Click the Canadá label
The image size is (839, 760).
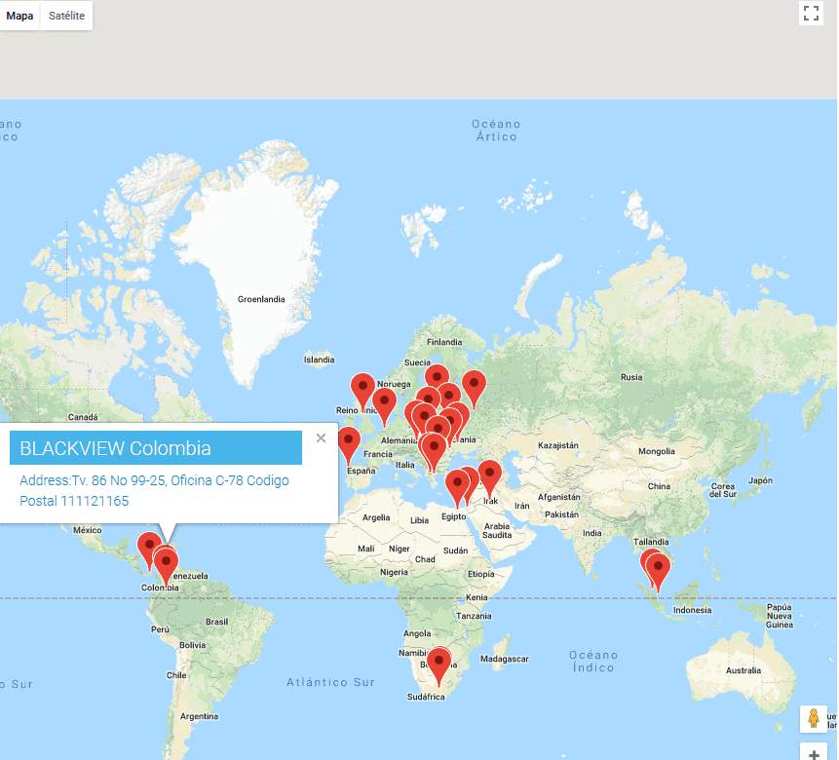point(83,417)
